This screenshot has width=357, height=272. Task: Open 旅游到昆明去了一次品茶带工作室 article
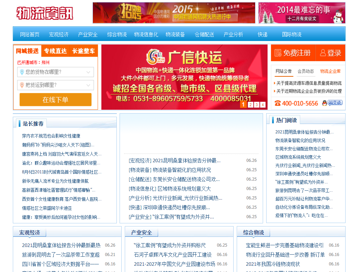[x=61, y=255]
